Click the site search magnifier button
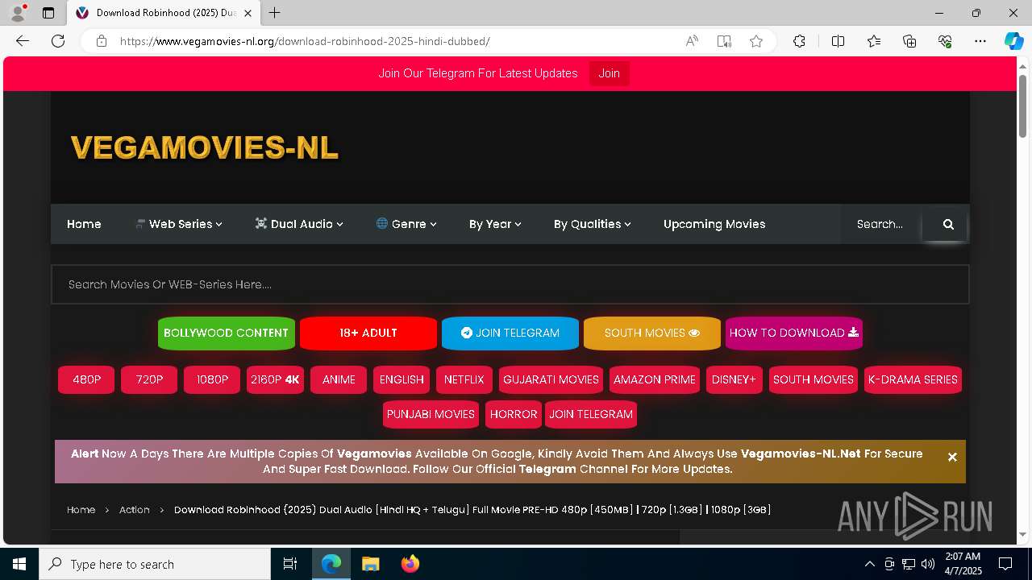The width and height of the screenshot is (1032, 580). 948,224
